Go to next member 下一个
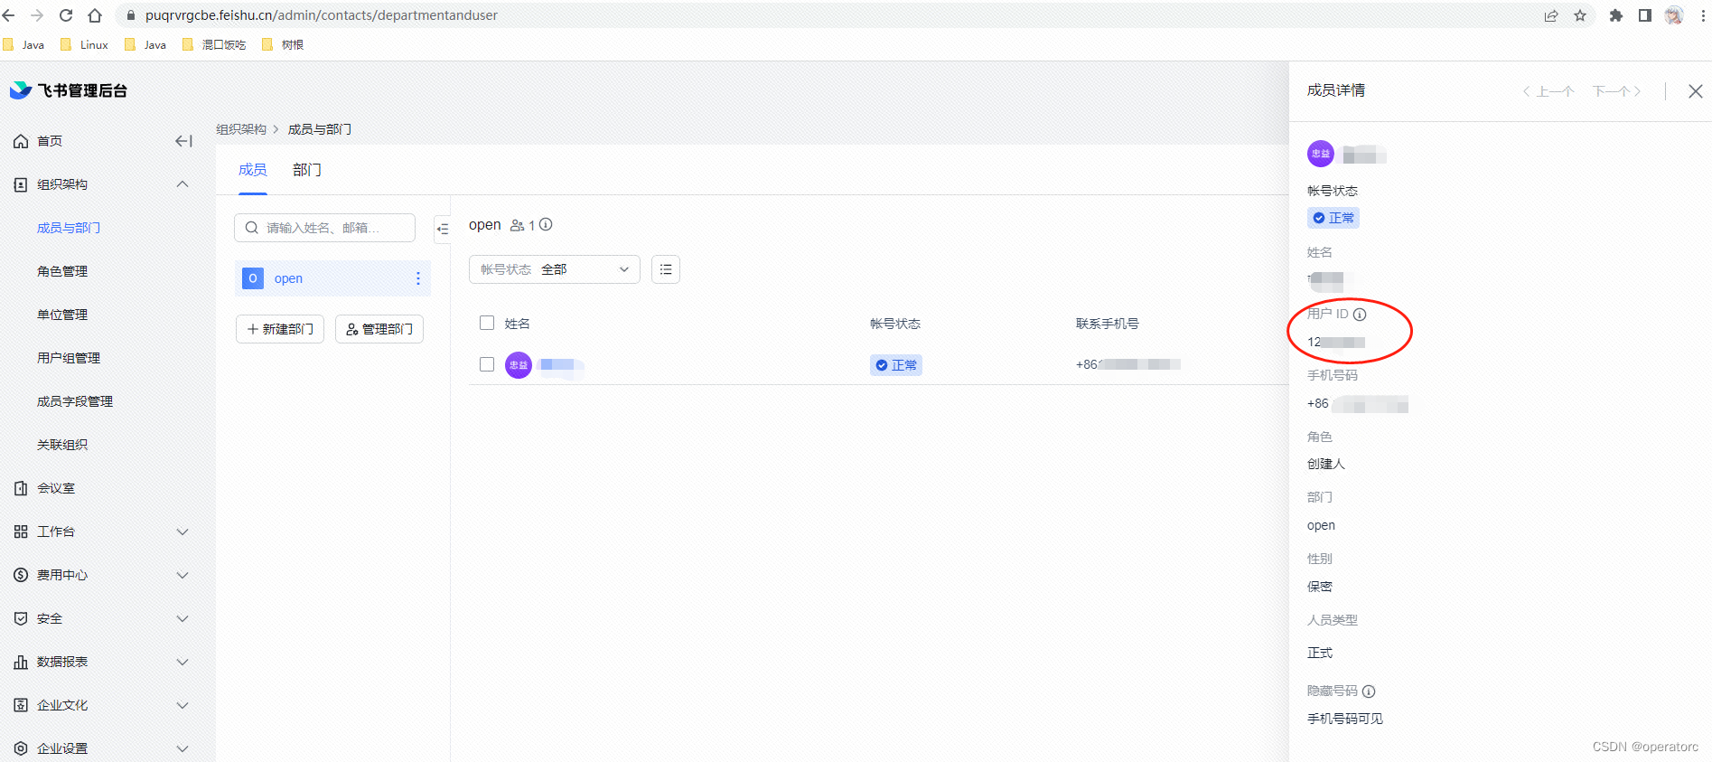Image resolution: width=1712 pixels, height=762 pixels. tap(1617, 91)
